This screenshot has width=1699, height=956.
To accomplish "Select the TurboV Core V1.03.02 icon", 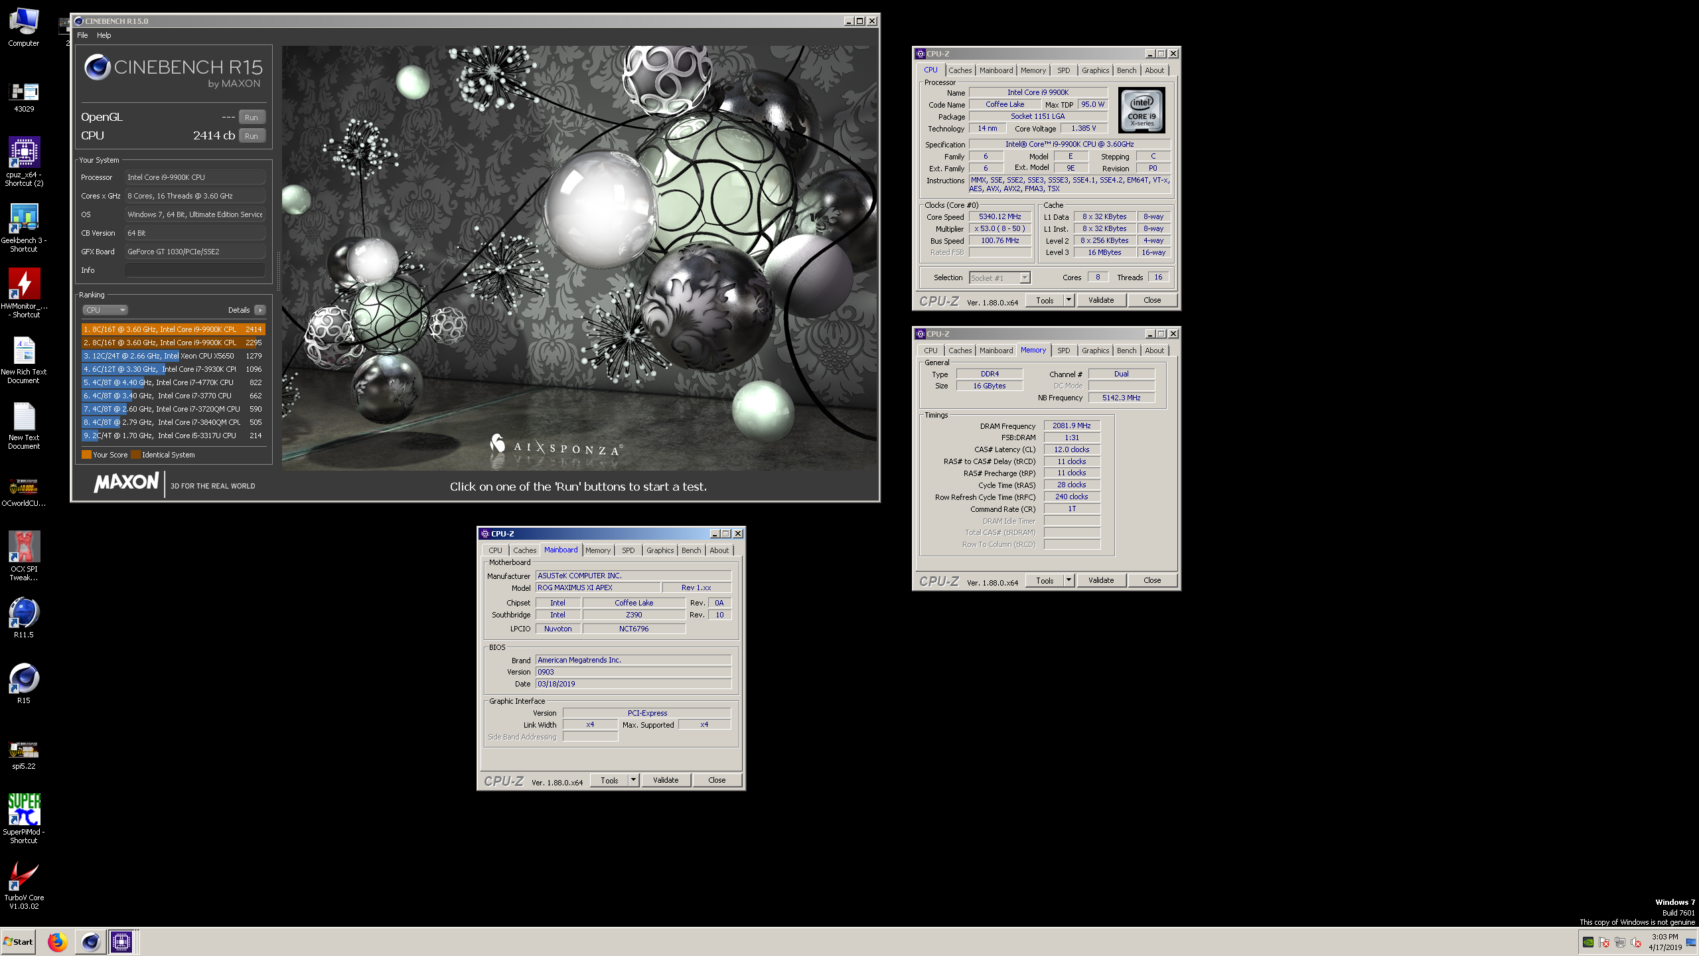I will 24,885.
